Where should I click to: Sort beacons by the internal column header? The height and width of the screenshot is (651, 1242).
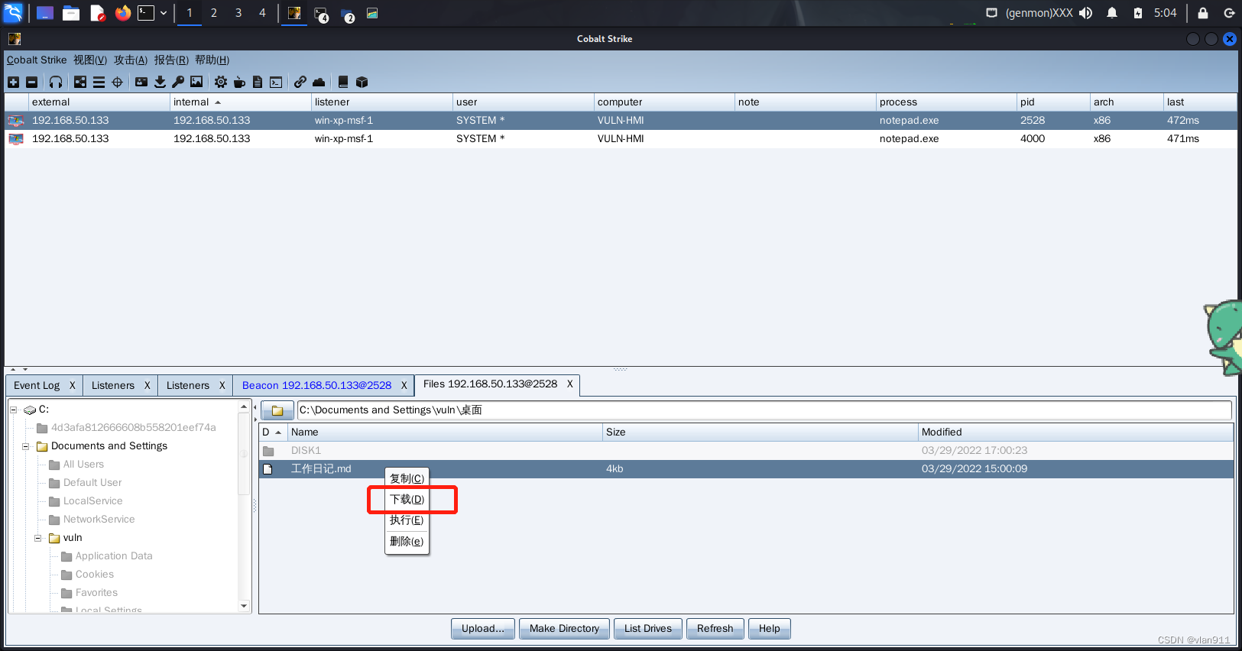click(240, 102)
